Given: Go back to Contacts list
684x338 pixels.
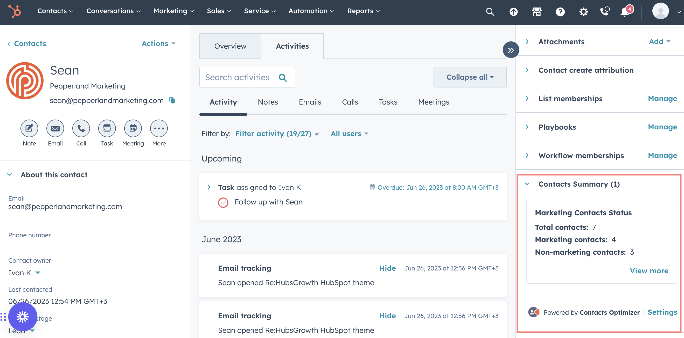Looking at the screenshot, I should coord(27,43).
